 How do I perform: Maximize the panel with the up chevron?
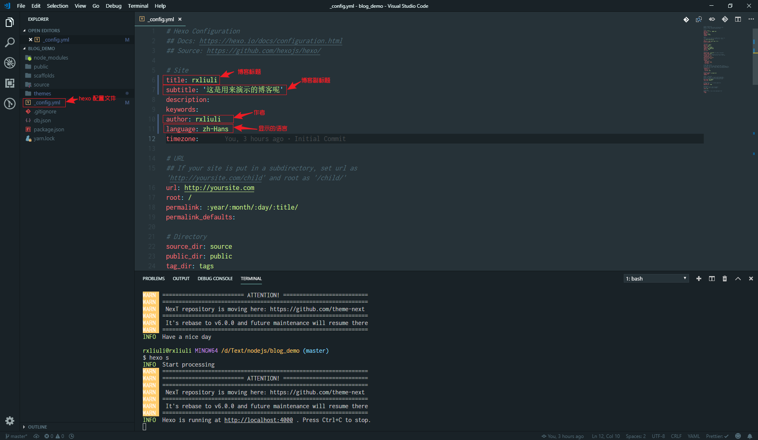click(738, 279)
